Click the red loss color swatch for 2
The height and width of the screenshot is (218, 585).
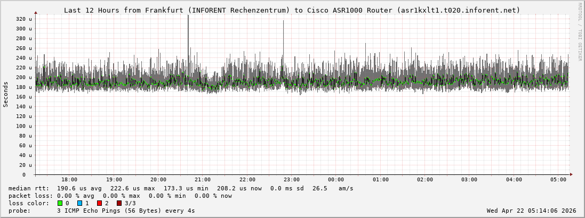coord(99,203)
